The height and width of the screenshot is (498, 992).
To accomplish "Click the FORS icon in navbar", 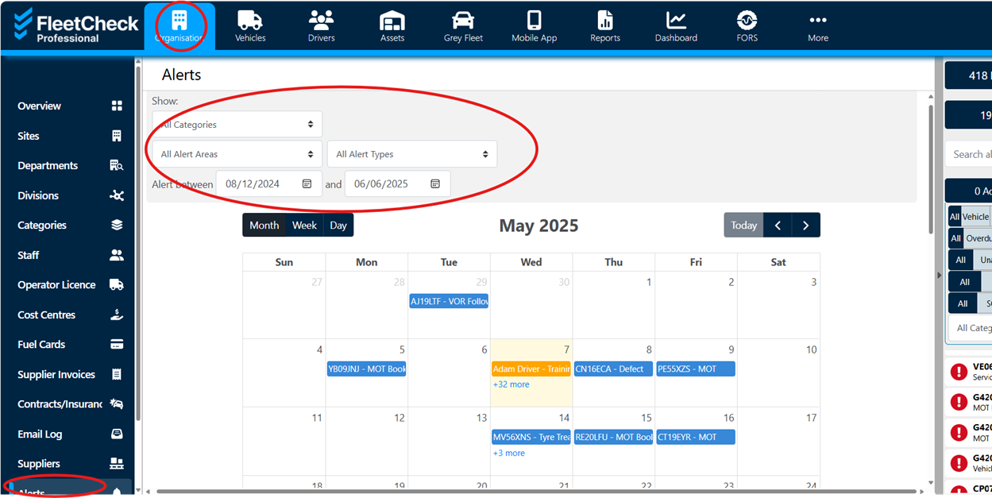I will [x=747, y=21].
